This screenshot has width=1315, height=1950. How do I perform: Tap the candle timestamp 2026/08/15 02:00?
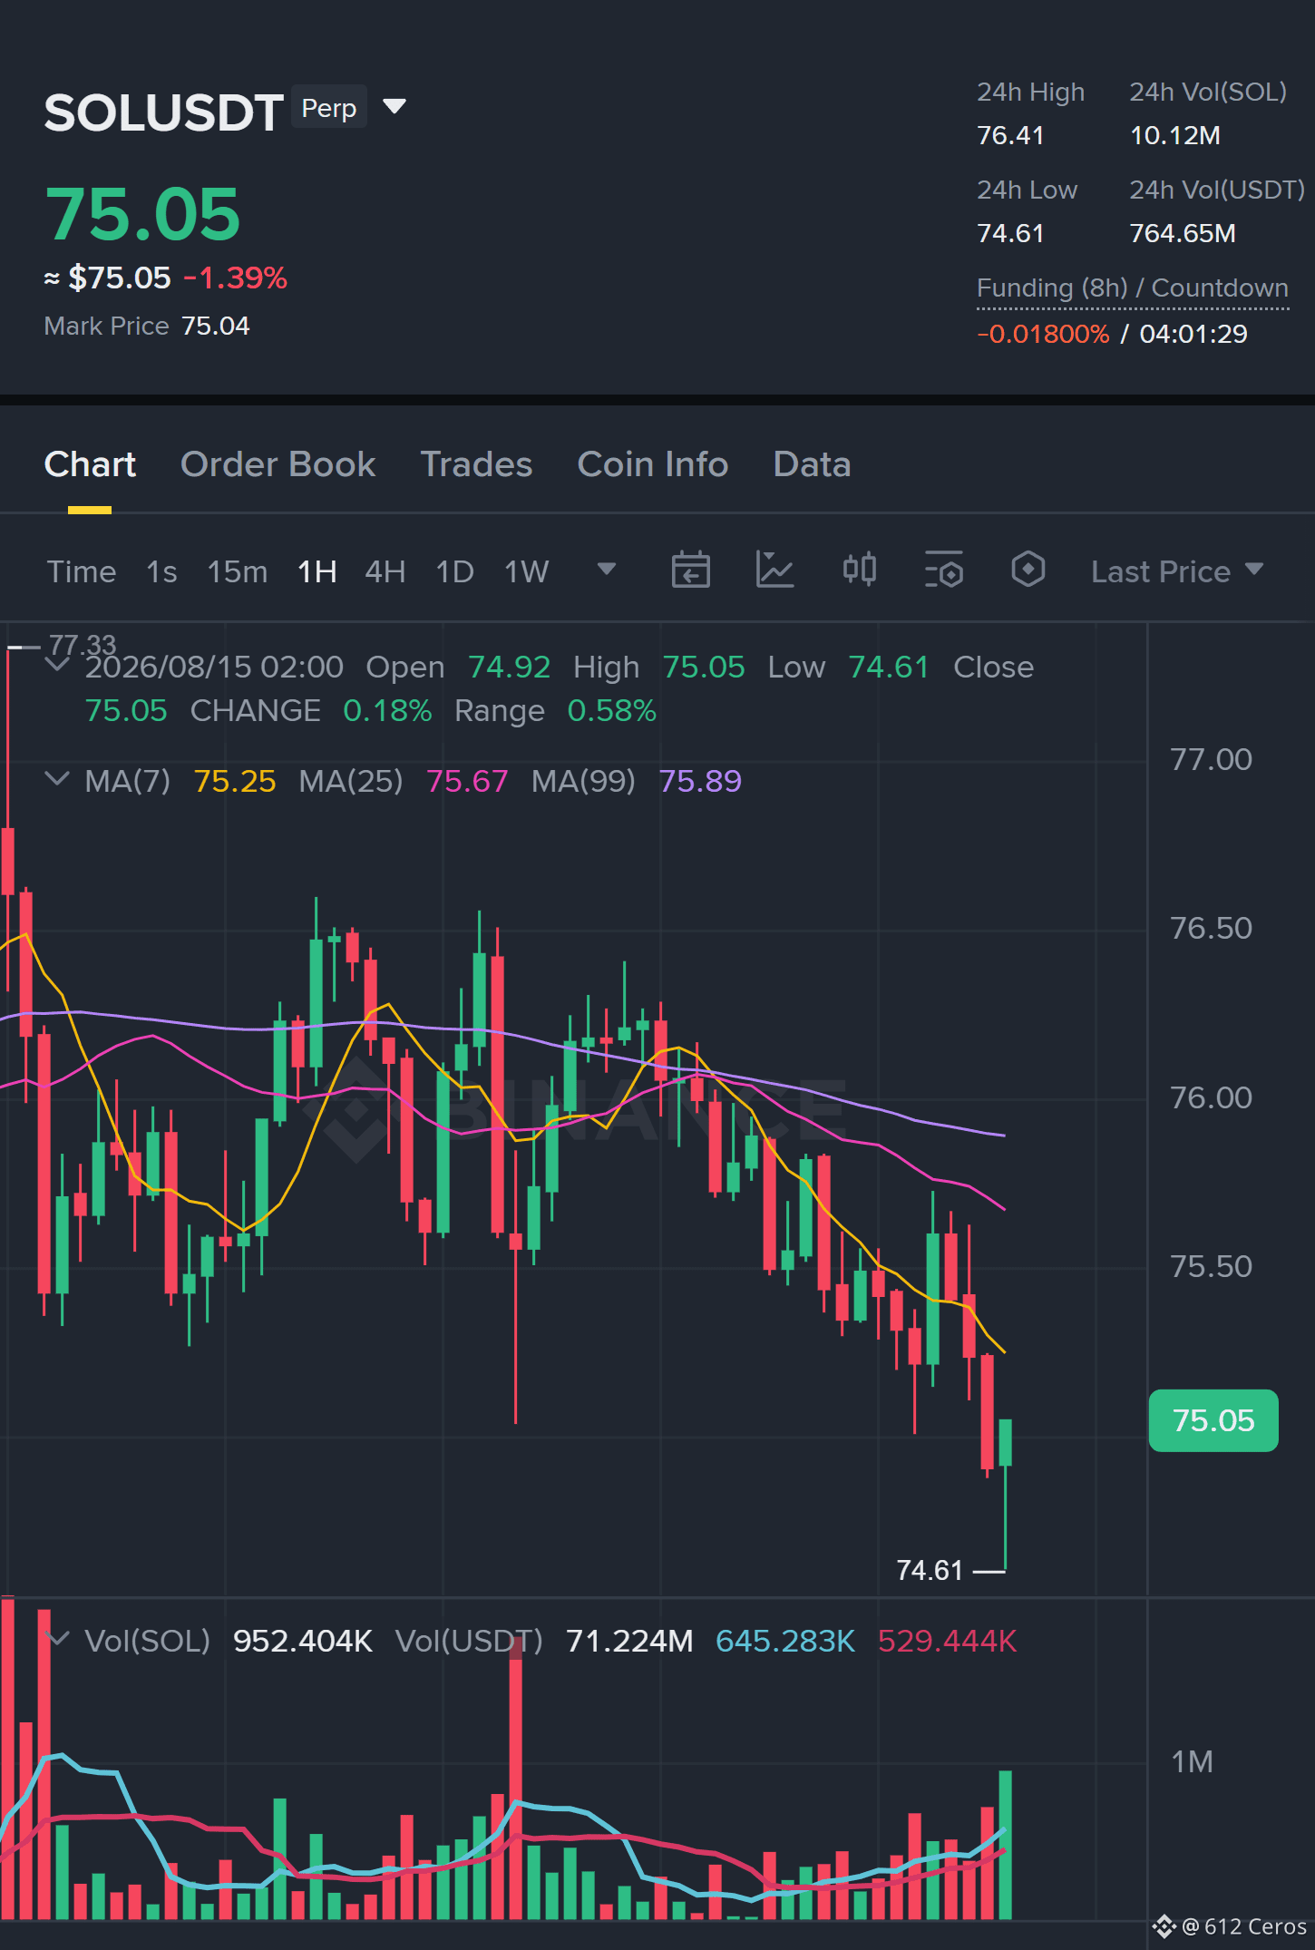pyautogui.click(x=214, y=667)
